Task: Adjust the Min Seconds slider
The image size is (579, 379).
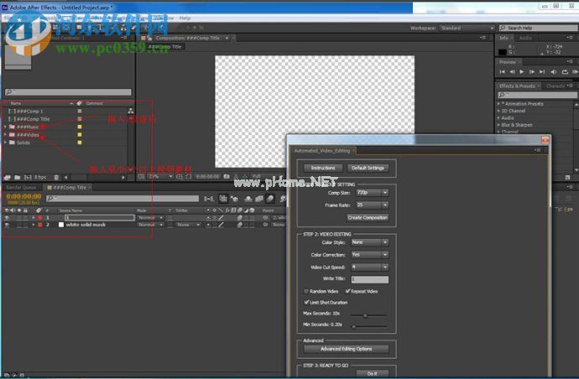Action: tap(353, 327)
